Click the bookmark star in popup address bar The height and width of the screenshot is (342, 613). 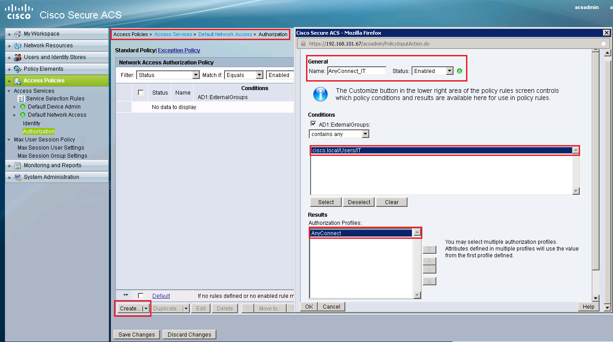click(604, 44)
